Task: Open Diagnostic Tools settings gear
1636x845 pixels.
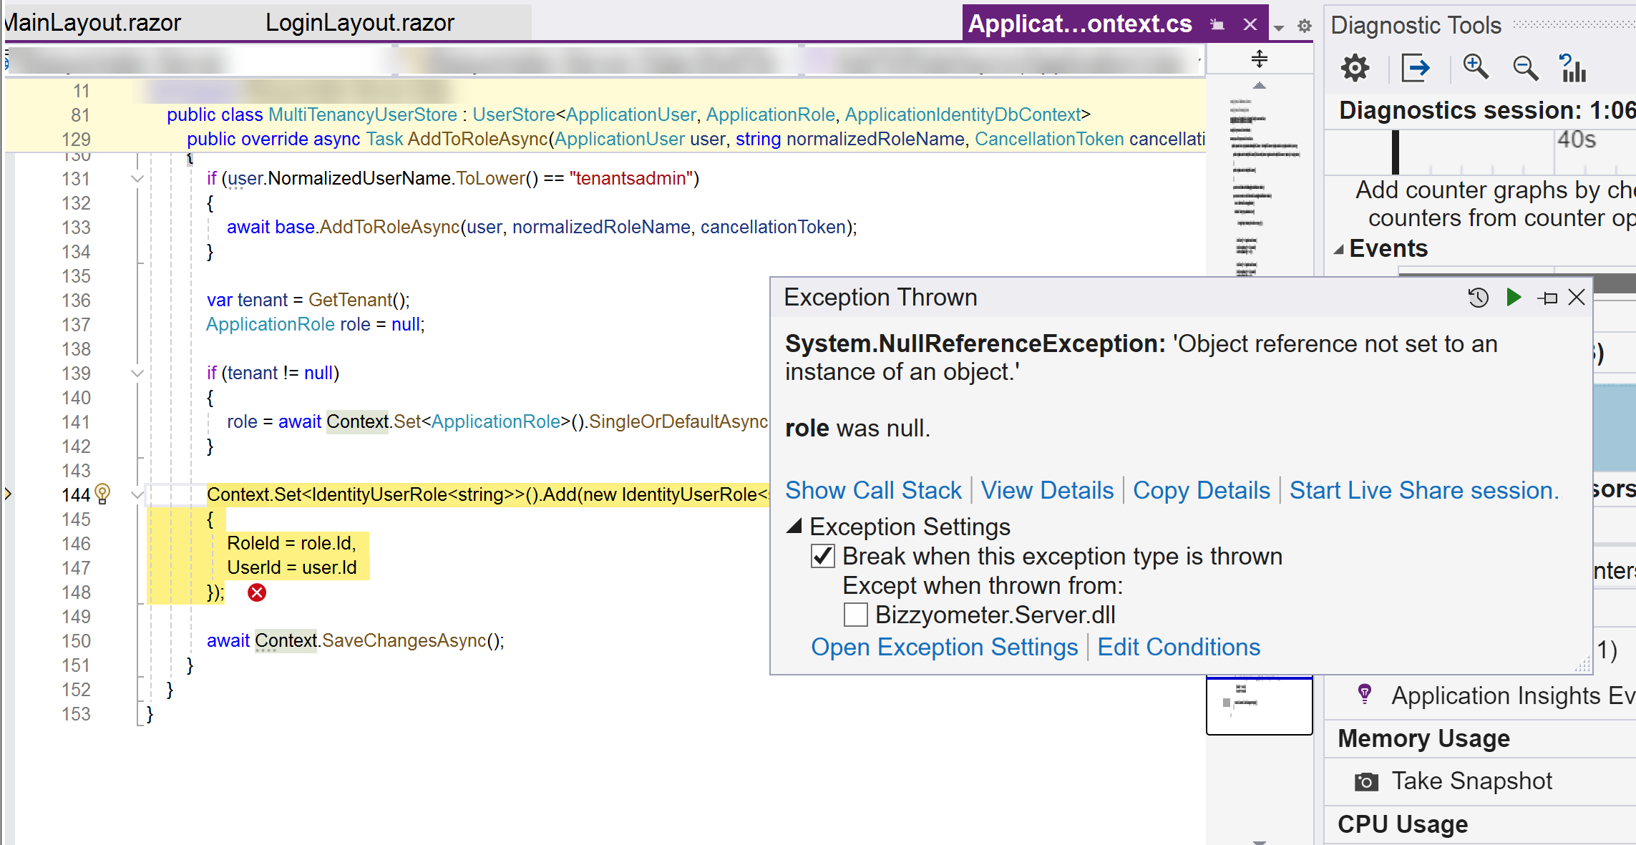Action: 1355,69
